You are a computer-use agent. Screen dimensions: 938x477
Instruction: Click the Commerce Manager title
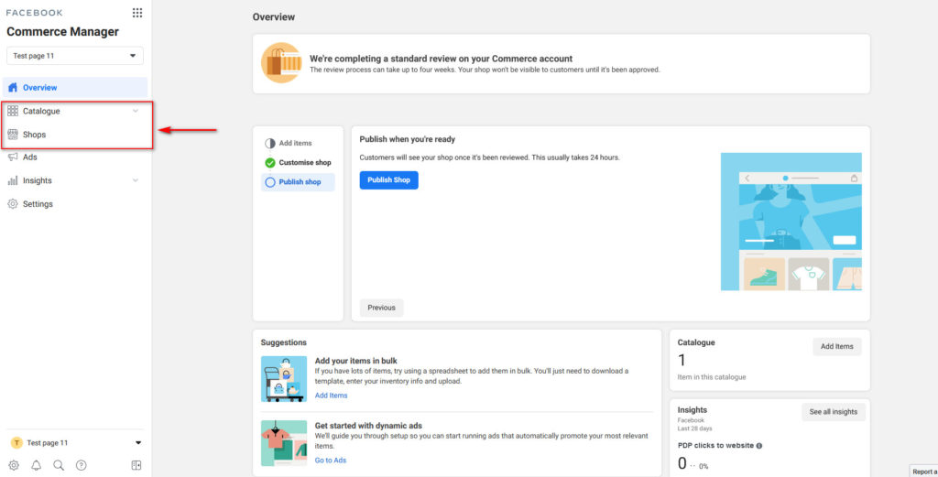(63, 32)
